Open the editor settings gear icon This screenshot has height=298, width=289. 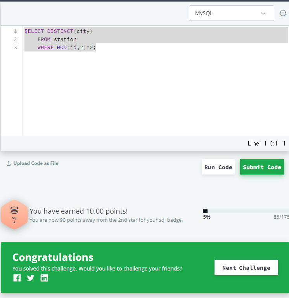(283, 13)
